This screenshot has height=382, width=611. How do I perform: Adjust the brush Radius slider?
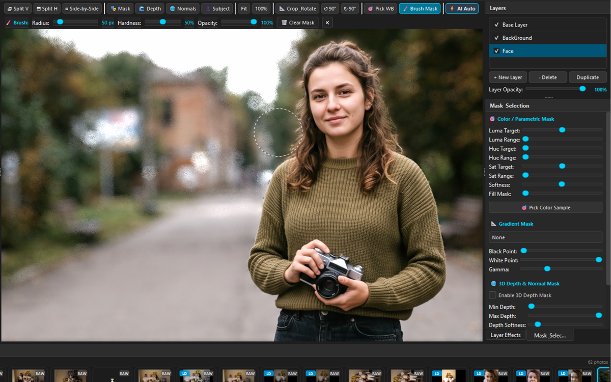tap(75, 22)
